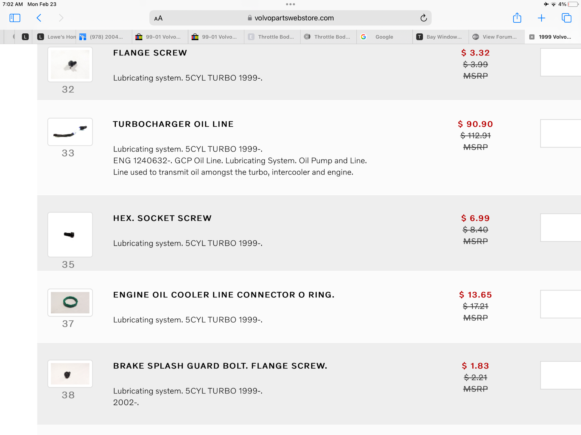View the turbocharger oil line thumbnail
The width and height of the screenshot is (581, 435).
(70, 132)
